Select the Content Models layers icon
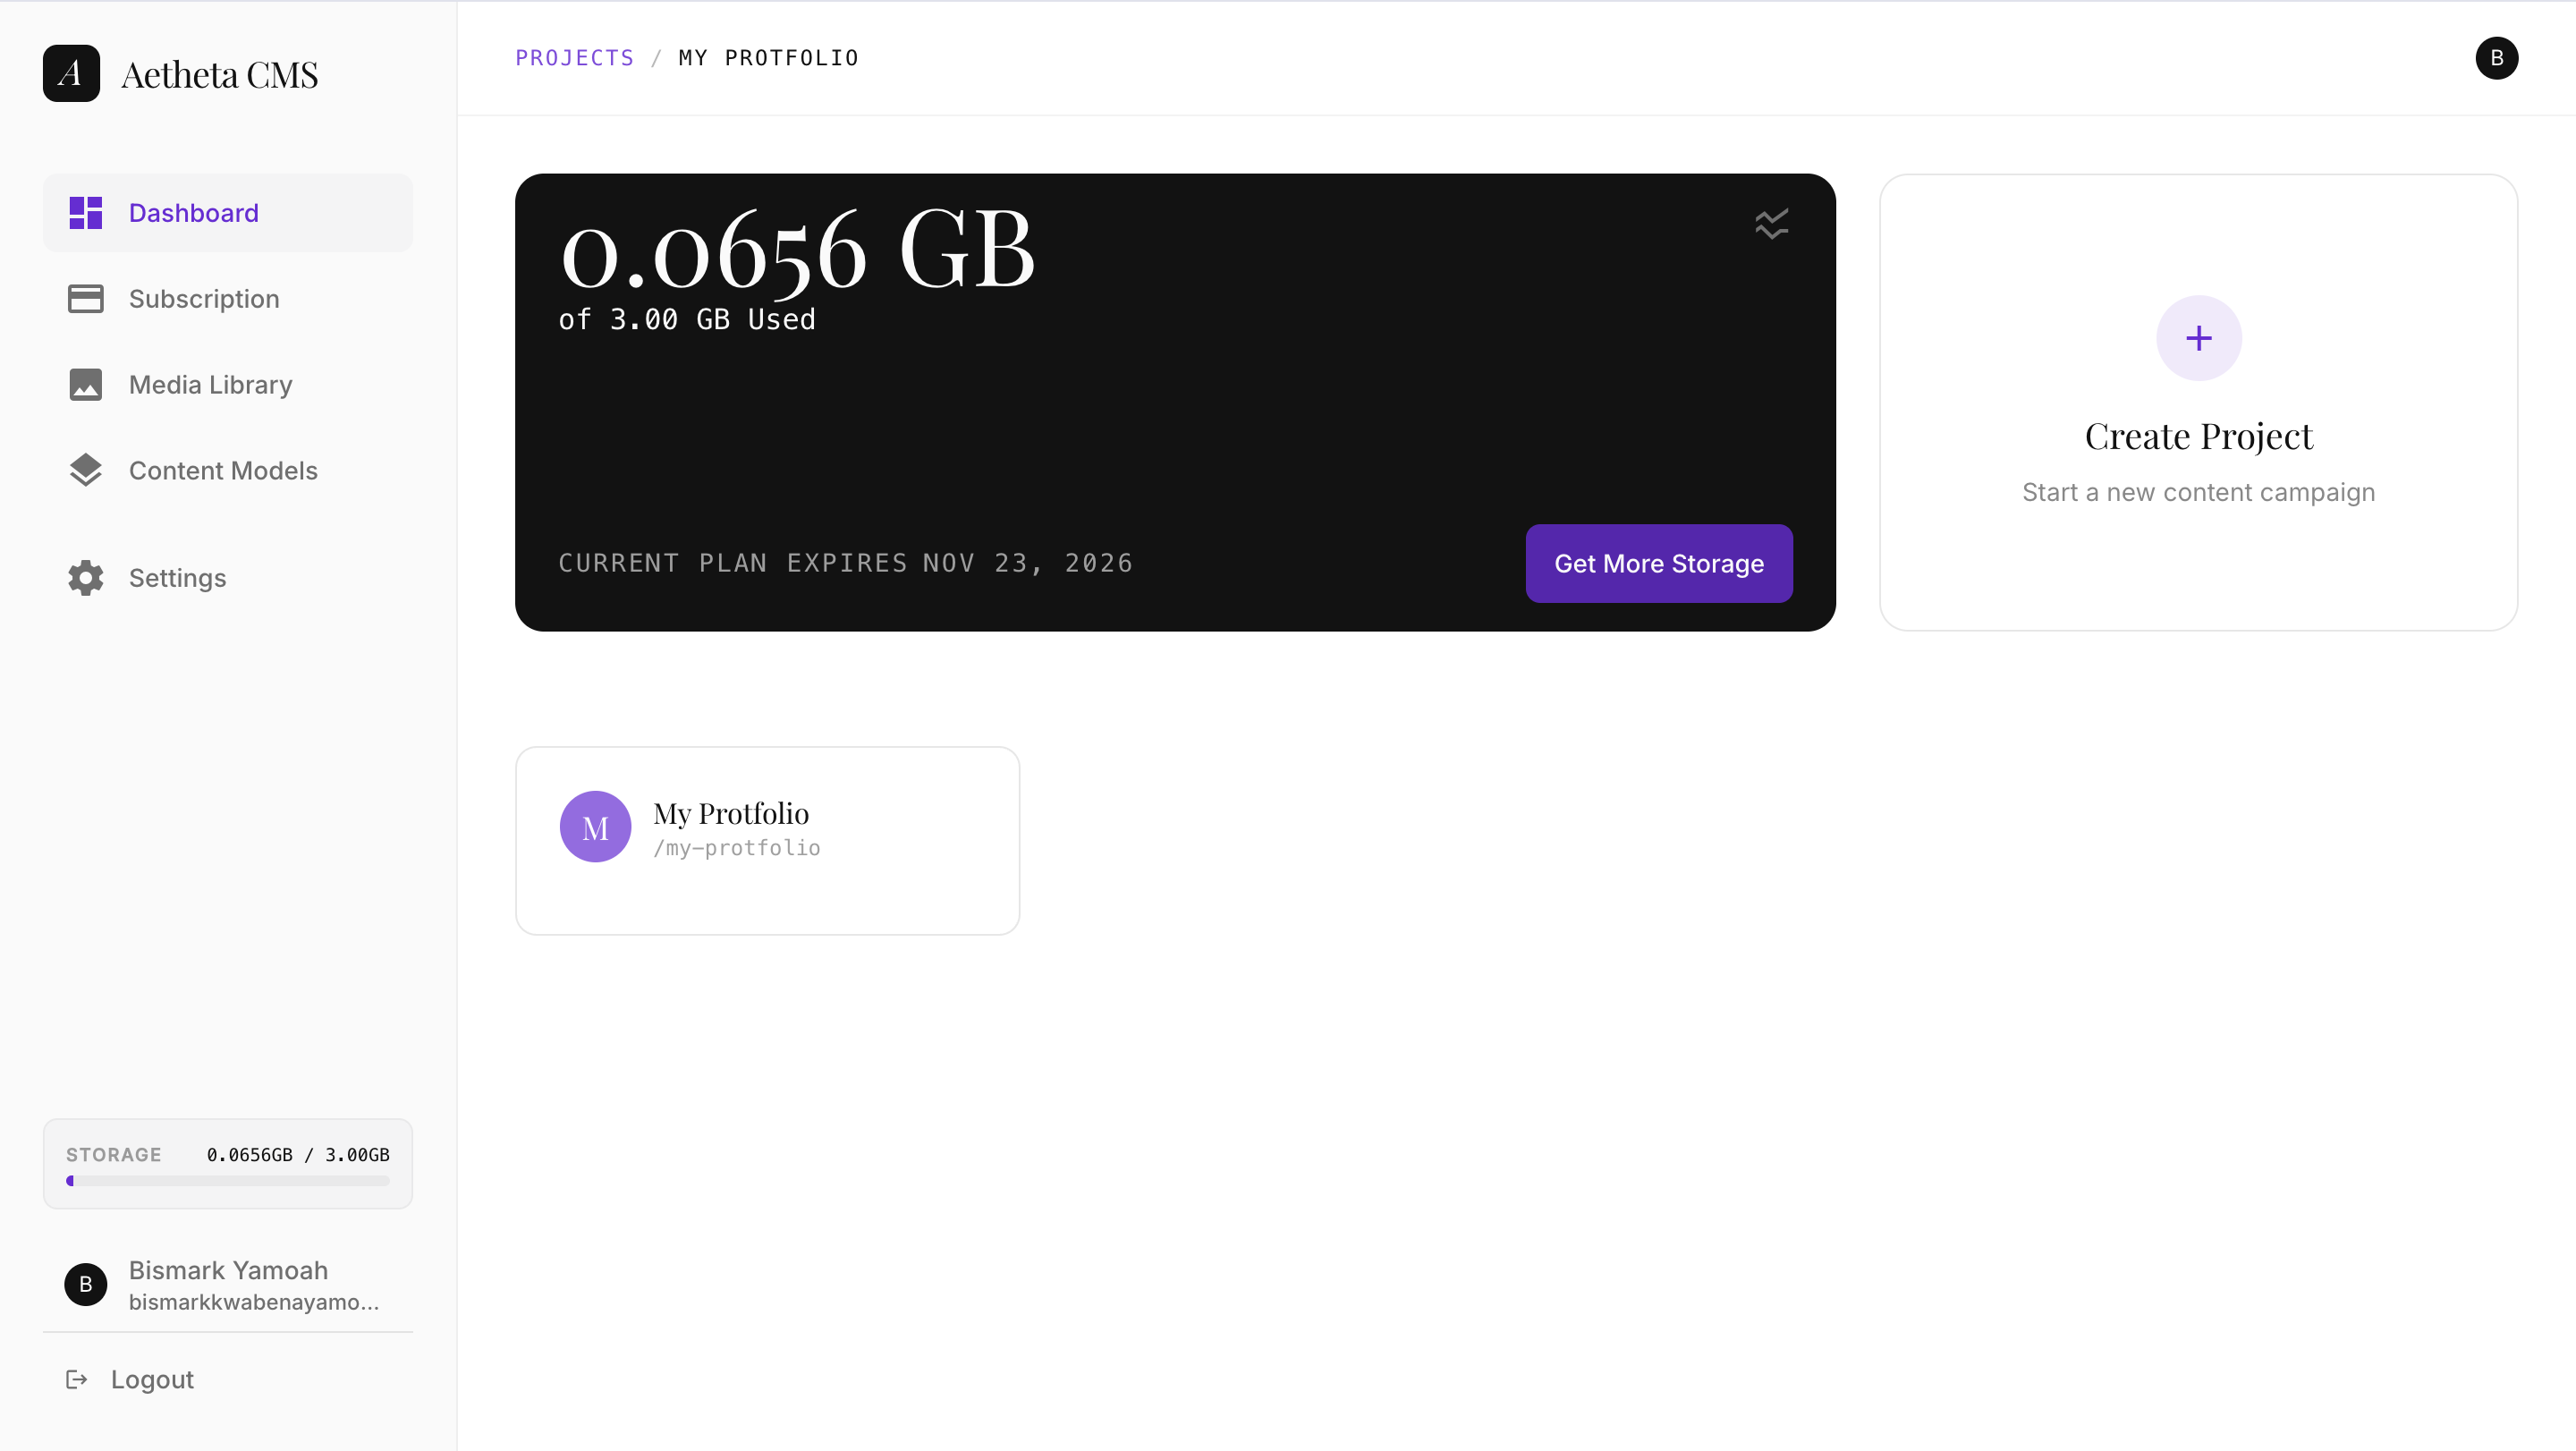This screenshot has width=2576, height=1451. 85,470
